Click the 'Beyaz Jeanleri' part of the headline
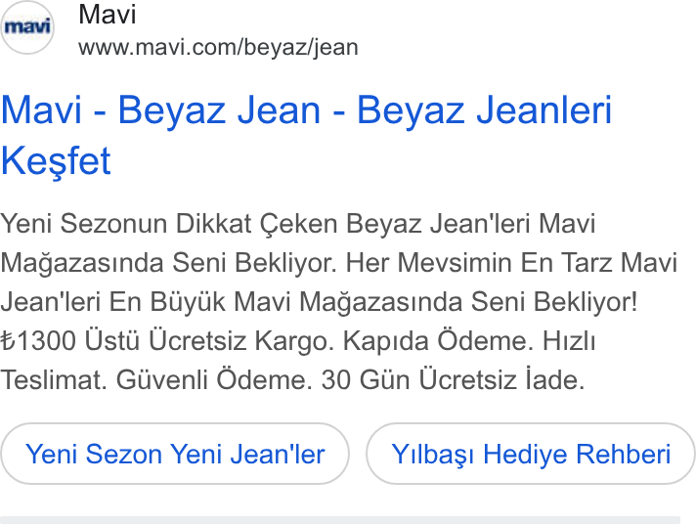Viewport: 696px width, 524px height. coord(485,110)
